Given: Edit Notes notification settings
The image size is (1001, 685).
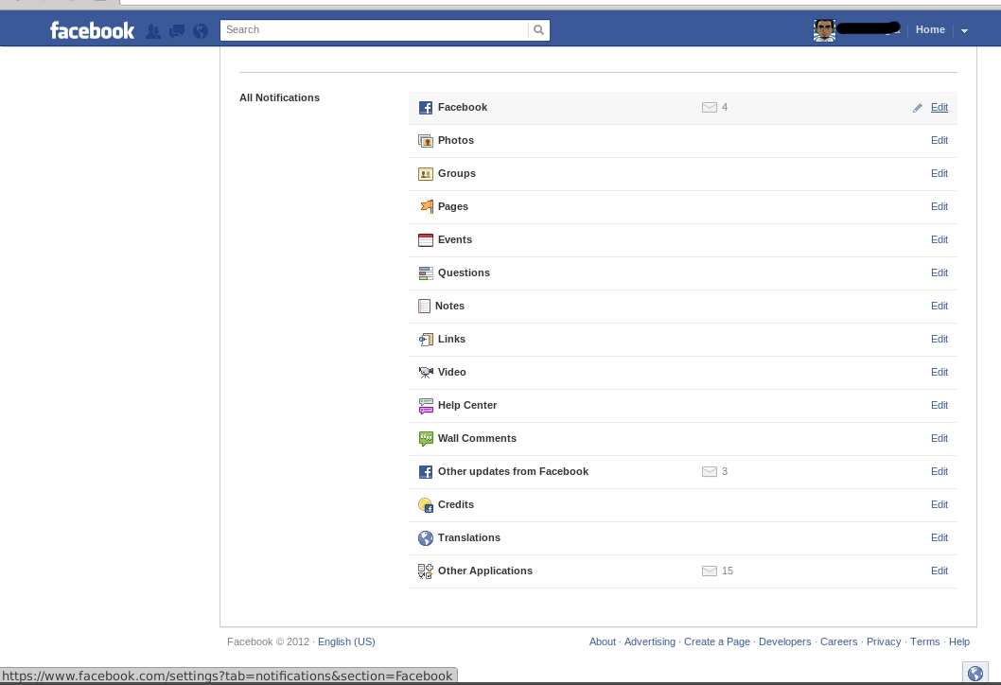Looking at the screenshot, I should point(940,307).
